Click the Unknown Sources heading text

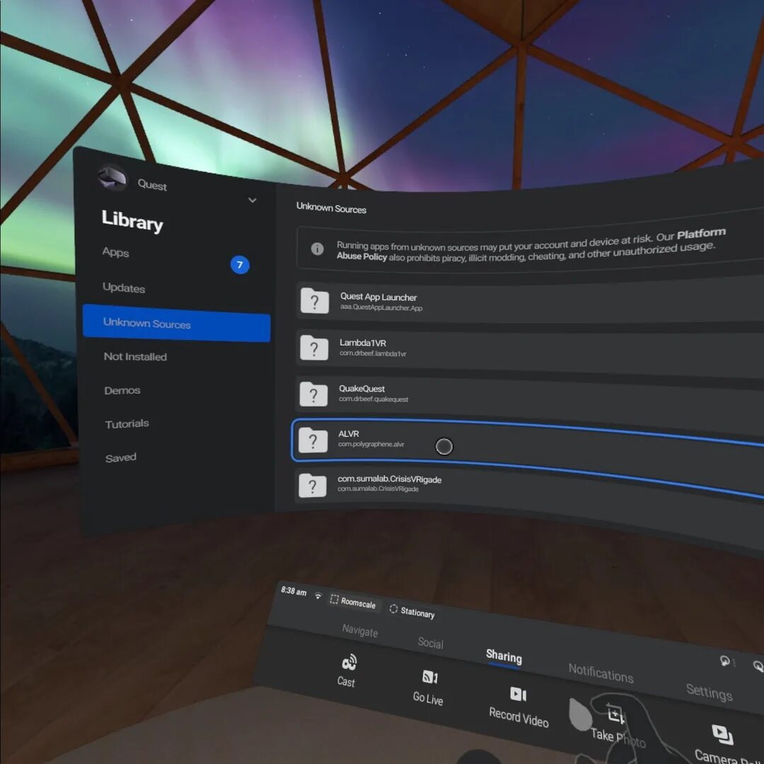(331, 208)
